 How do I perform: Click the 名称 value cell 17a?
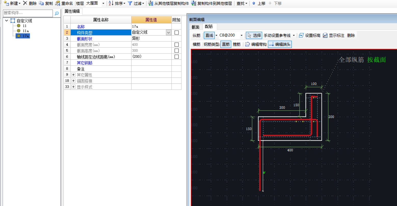(x=151, y=26)
